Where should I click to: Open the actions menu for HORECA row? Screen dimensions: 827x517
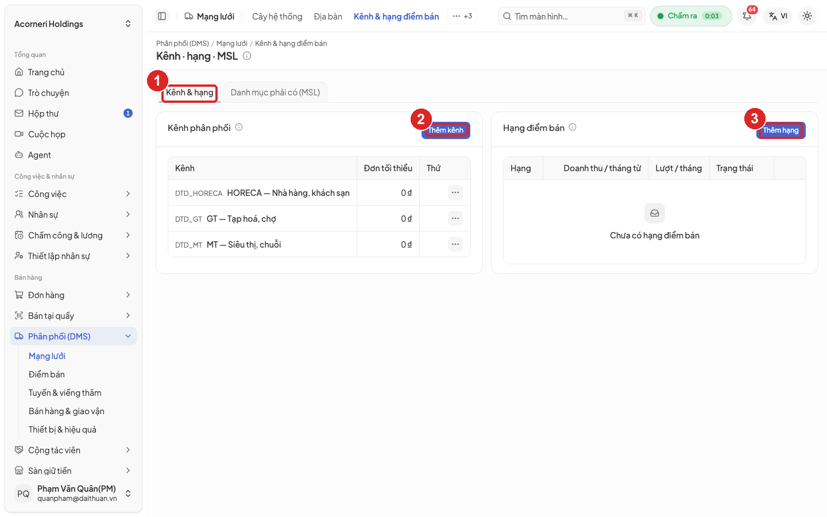pos(455,192)
